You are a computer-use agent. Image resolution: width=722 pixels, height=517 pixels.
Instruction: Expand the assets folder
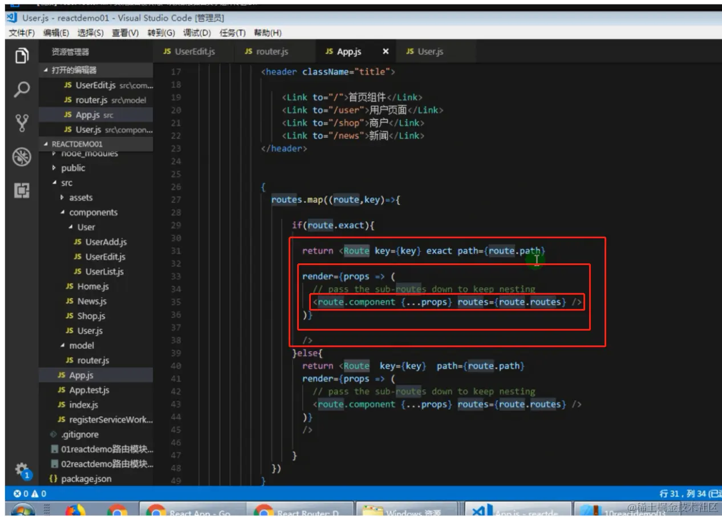coord(96,198)
